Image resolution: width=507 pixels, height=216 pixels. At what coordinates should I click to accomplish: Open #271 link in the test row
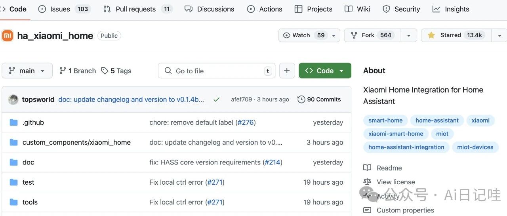[215, 182]
